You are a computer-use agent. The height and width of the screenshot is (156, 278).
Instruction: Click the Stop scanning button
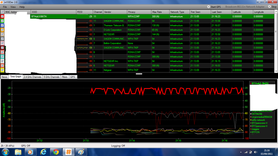click(272, 7)
